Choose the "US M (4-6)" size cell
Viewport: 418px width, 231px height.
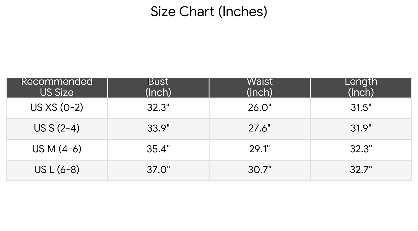point(57,149)
